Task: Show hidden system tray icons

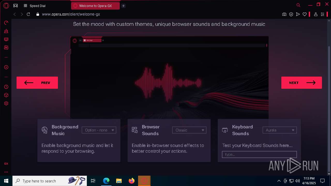Action: coord(279,181)
